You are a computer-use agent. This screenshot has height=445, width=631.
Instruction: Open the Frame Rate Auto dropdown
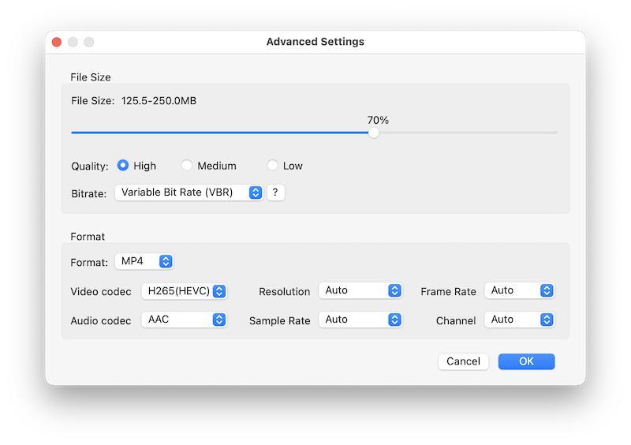tap(520, 290)
